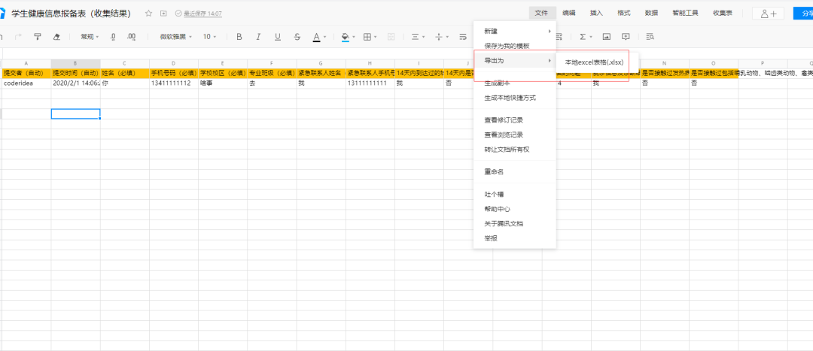The image size is (813, 351).
Task: Choose 保存为我的模板
Action: click(x=514, y=46)
